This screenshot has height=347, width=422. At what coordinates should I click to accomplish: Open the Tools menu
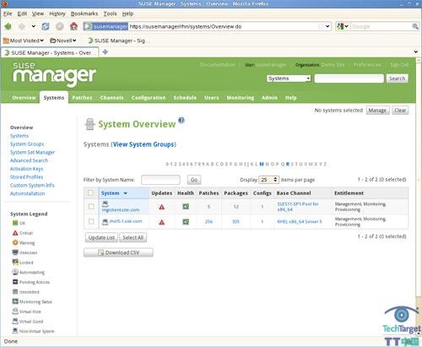(x=110, y=14)
